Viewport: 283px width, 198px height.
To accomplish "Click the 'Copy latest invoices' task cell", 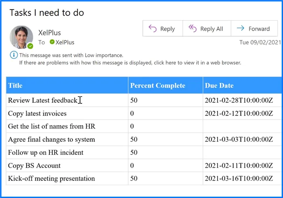I will click(x=37, y=113).
